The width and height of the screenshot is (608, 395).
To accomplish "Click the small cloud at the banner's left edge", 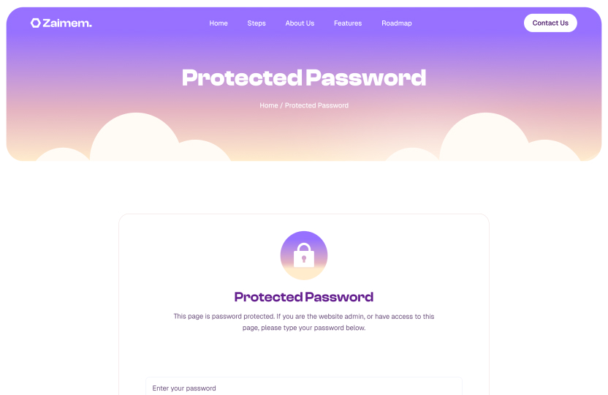I will (x=62, y=155).
